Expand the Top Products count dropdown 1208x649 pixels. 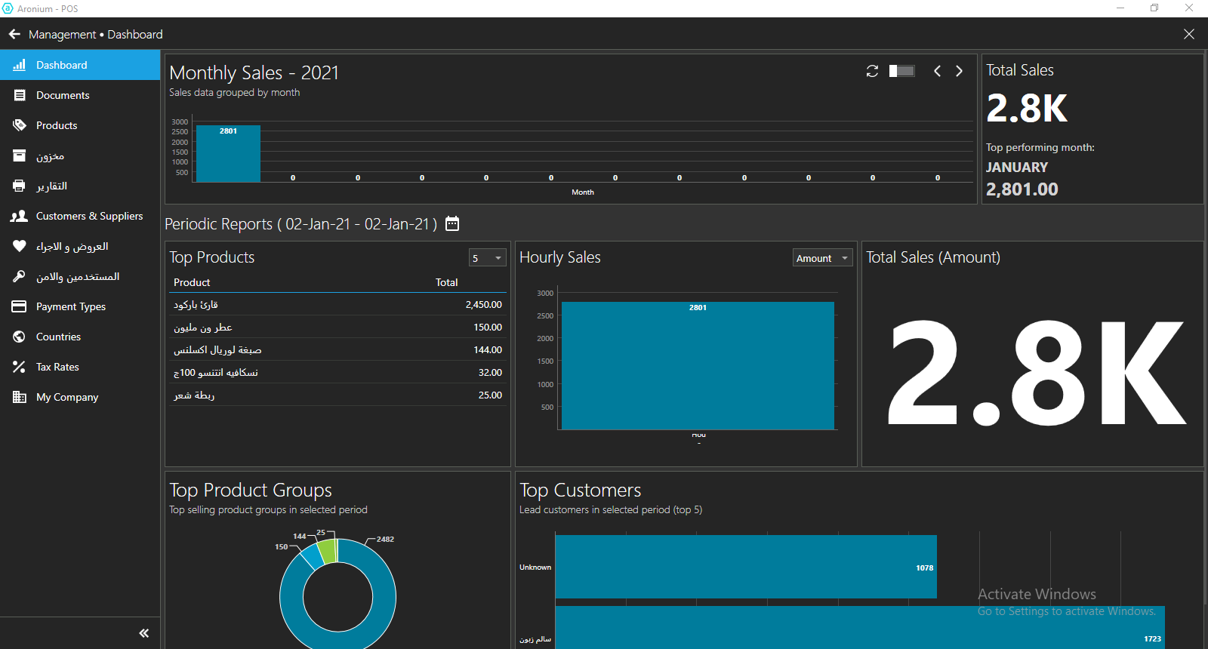(x=487, y=258)
